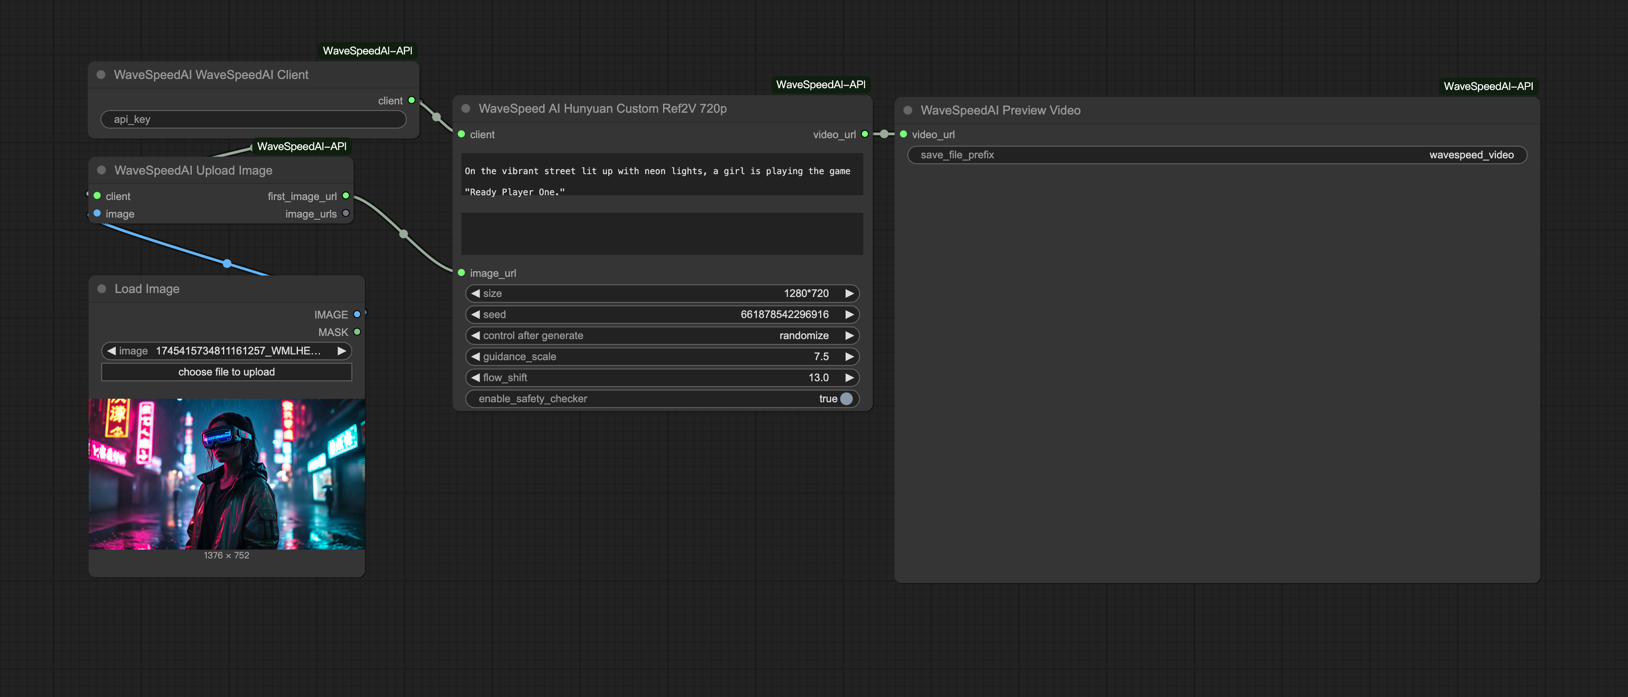This screenshot has height=697, width=1628.
Task: Click the choose file to upload button
Action: point(226,372)
